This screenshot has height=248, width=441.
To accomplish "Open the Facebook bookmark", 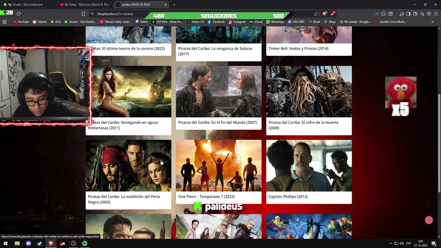I will coord(216,22).
